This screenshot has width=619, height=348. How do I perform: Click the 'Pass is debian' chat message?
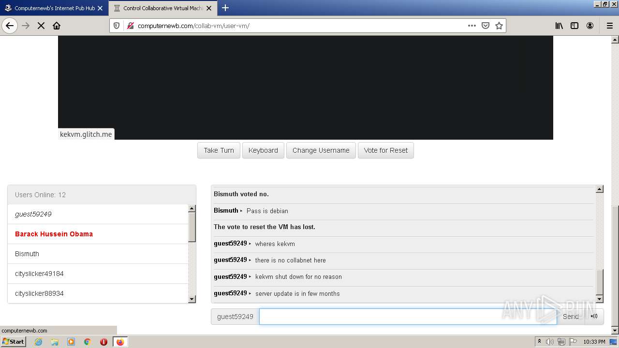267,211
